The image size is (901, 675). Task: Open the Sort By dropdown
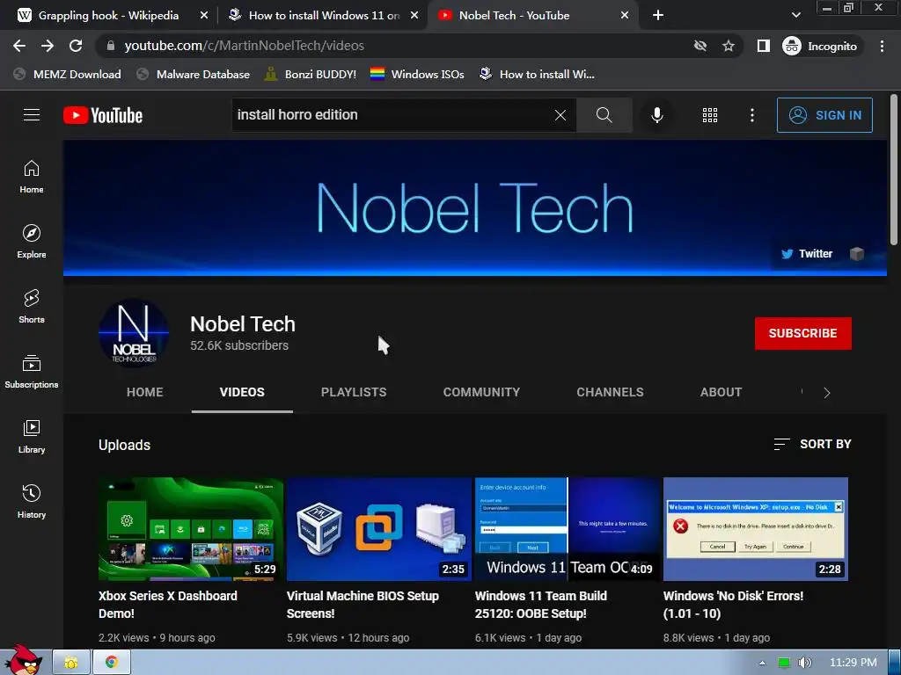click(812, 444)
